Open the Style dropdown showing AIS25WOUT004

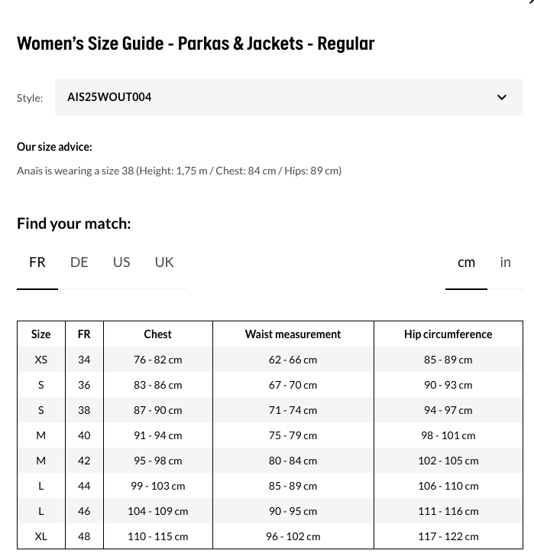[x=288, y=97]
